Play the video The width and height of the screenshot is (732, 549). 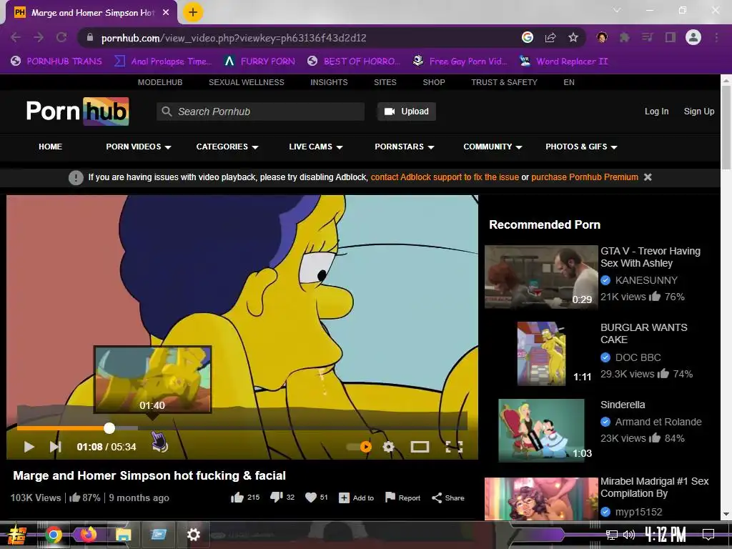click(29, 447)
